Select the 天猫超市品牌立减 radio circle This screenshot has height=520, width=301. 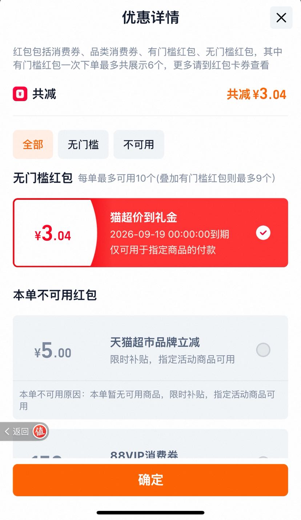(x=263, y=350)
